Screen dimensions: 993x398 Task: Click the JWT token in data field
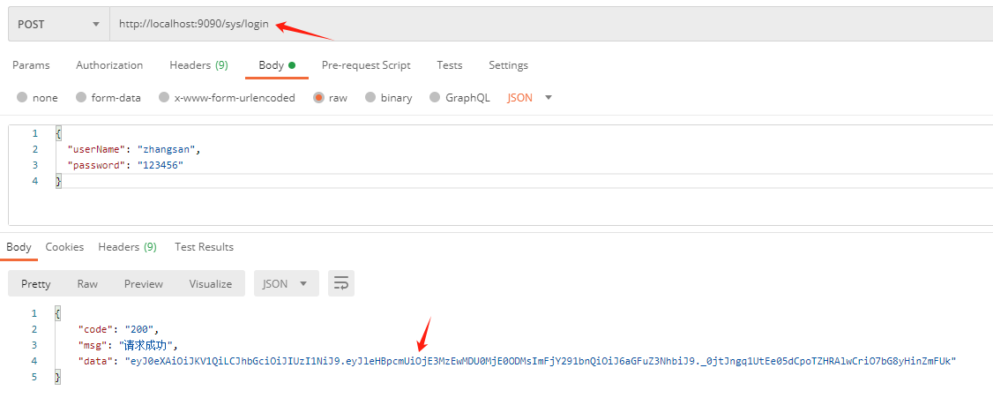(x=541, y=361)
